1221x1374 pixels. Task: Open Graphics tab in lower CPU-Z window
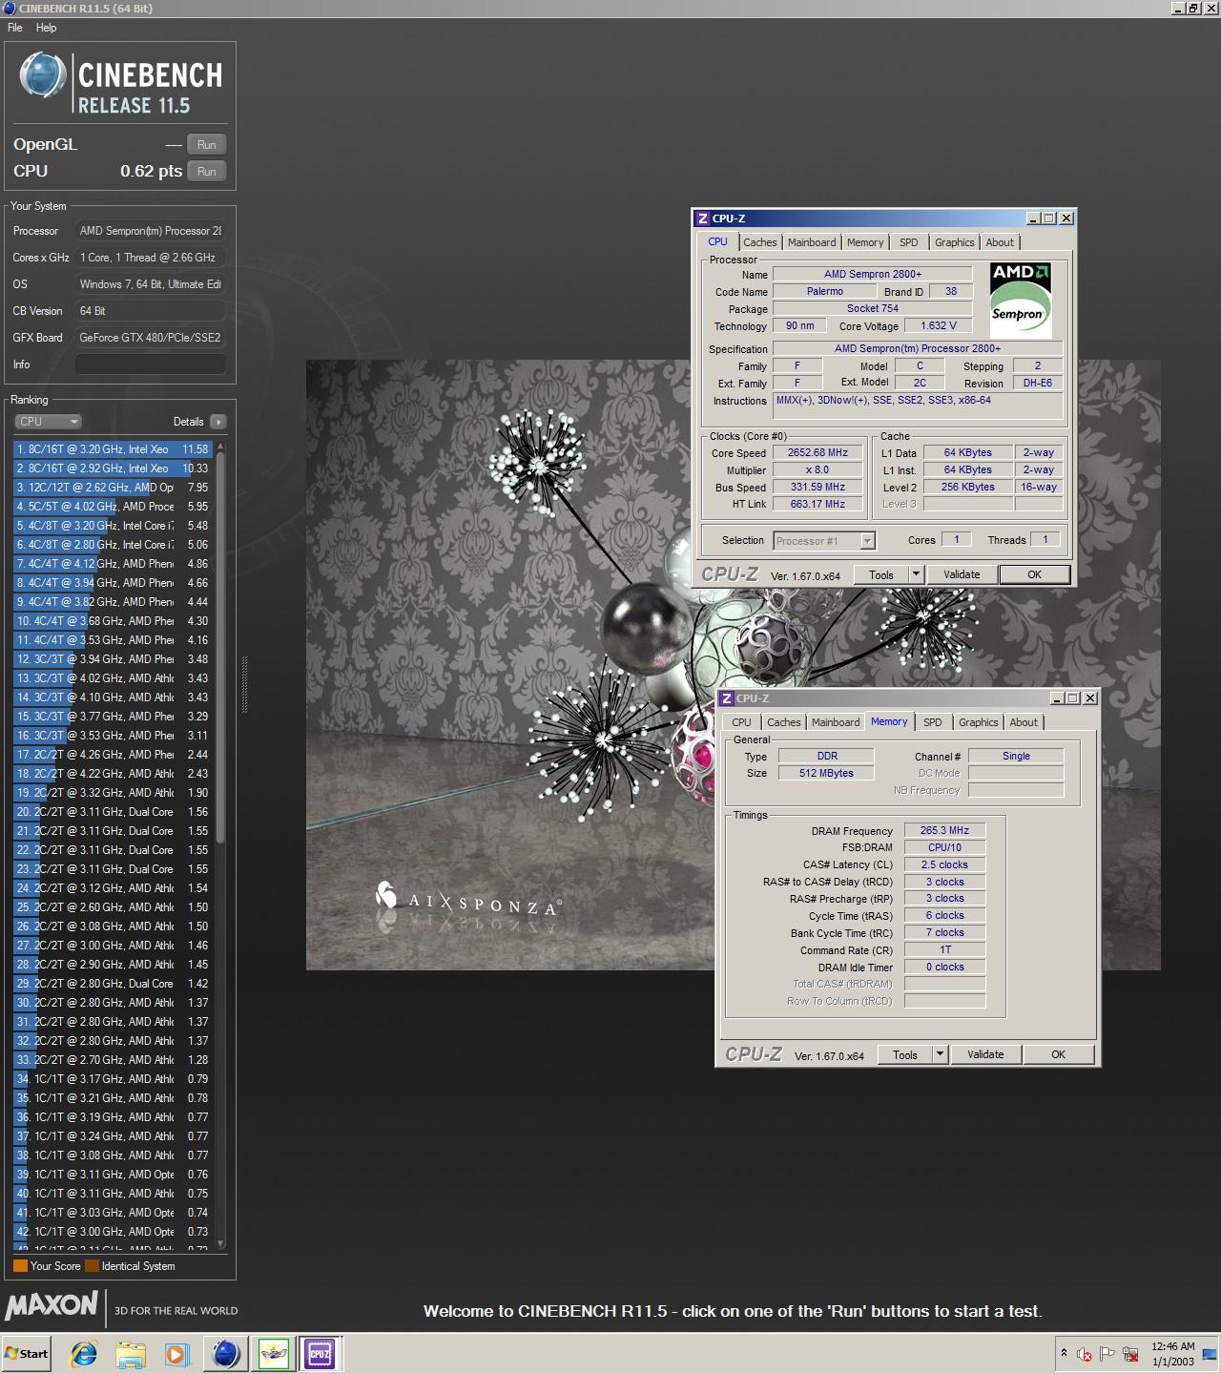[x=979, y=722]
